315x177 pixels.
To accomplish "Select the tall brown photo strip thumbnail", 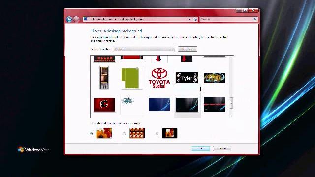I will pos(104,78).
